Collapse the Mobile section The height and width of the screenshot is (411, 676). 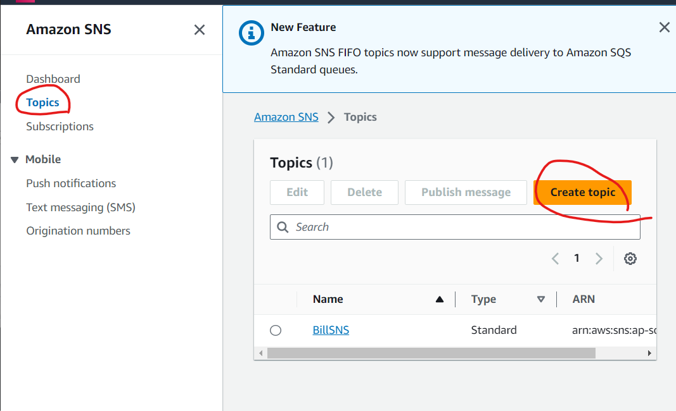click(15, 160)
